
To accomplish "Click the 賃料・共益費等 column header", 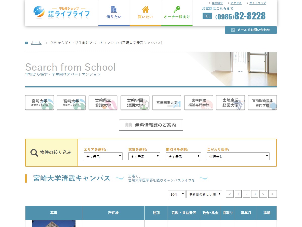I will click(x=184, y=213).
